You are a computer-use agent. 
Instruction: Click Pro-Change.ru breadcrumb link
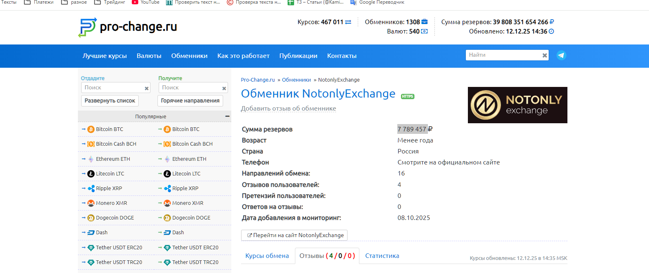pos(258,80)
